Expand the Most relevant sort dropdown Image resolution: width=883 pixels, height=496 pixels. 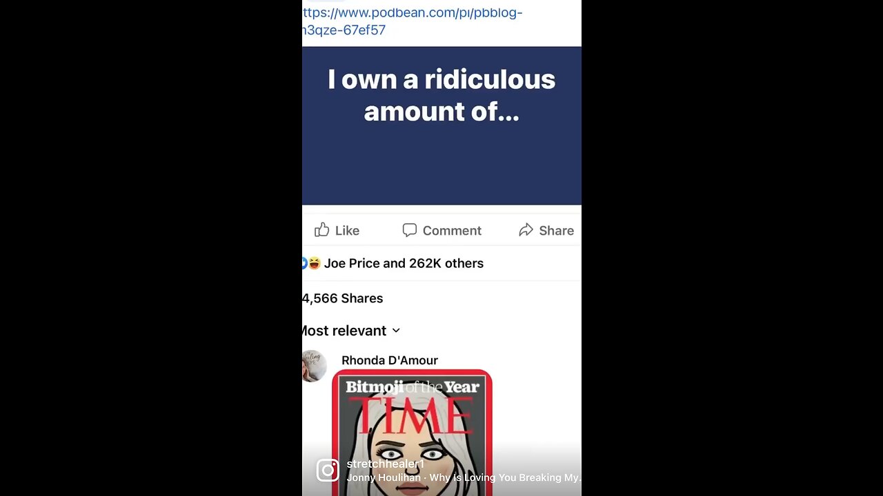pos(350,331)
